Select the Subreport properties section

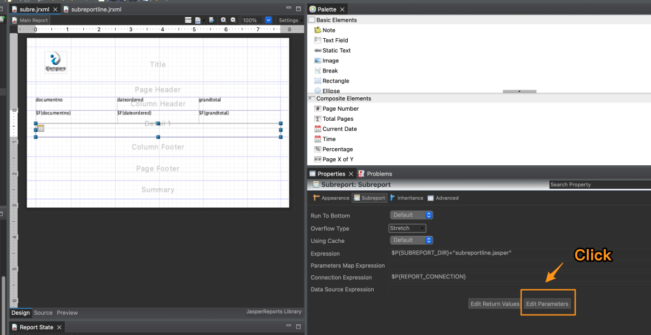tap(369, 198)
